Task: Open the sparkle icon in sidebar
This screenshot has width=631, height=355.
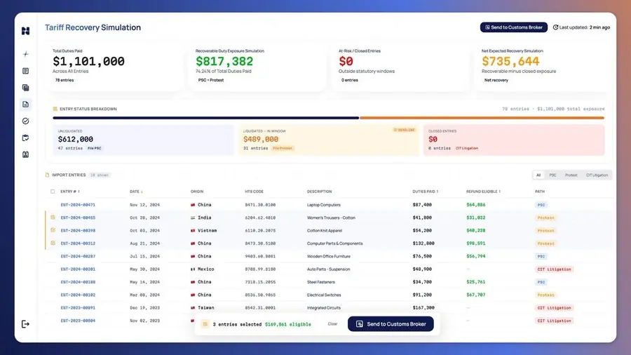Action: click(25, 54)
